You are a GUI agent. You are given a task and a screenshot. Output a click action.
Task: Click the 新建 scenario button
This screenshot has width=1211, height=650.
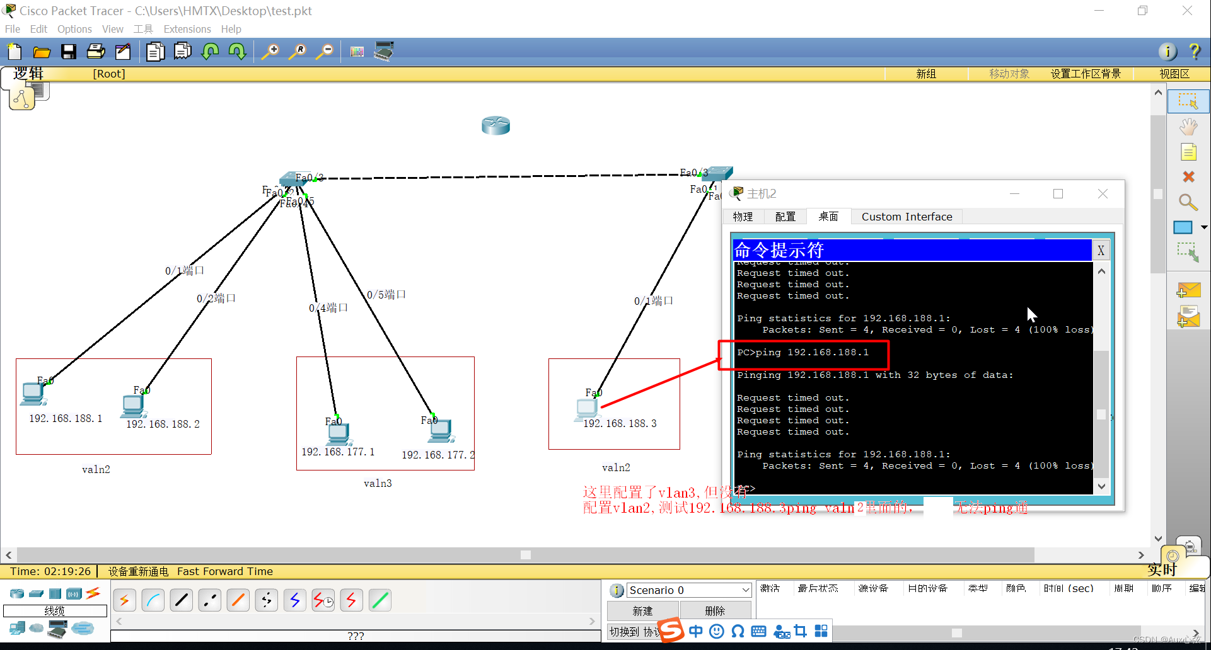coord(642,611)
